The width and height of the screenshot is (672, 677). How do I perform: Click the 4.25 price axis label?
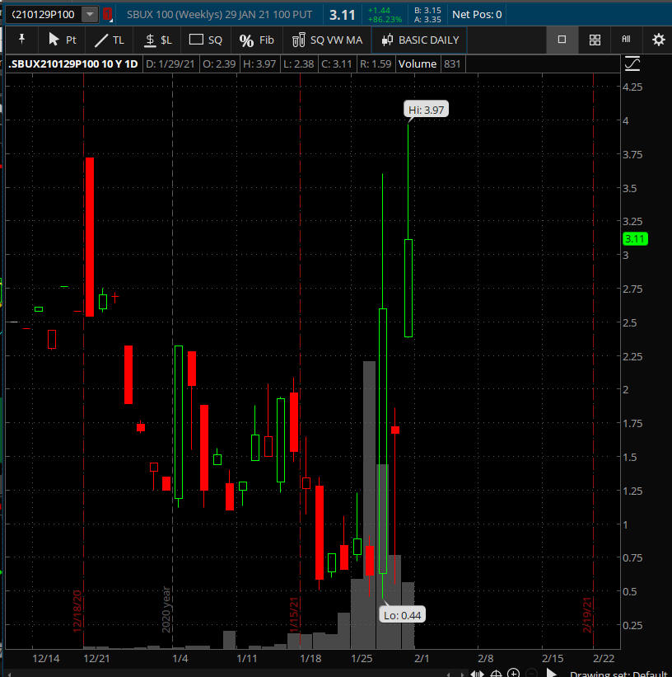tap(632, 87)
